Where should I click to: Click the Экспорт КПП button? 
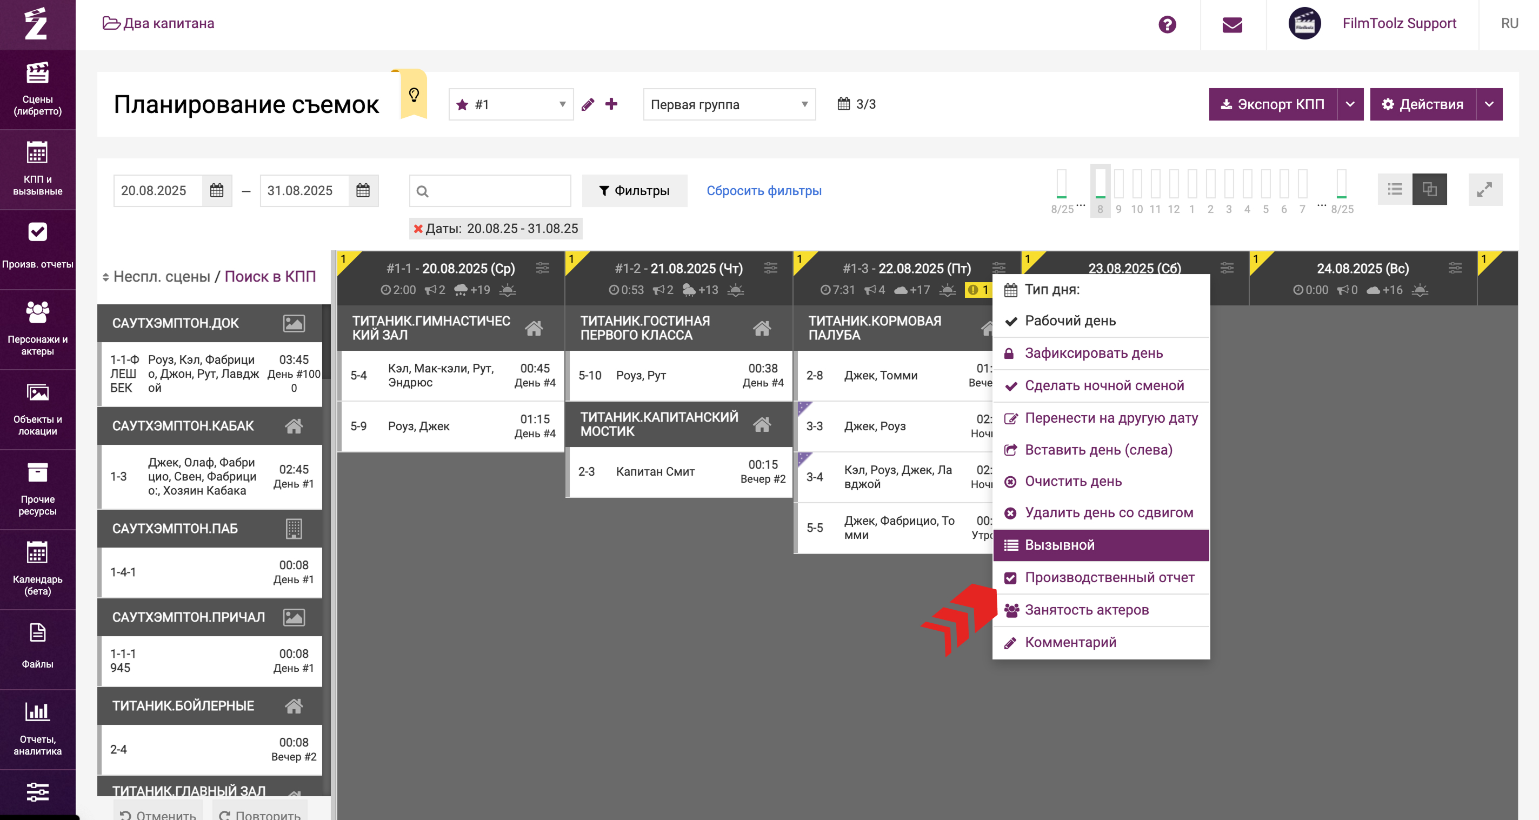1272,104
